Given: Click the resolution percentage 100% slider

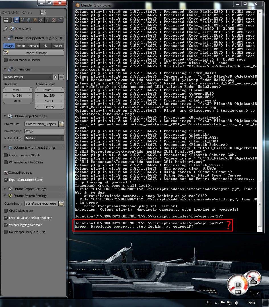Looking at the screenshot, I should [x=18, y=101].
